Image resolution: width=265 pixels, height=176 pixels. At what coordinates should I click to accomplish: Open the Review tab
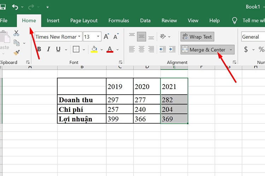pyautogui.click(x=169, y=20)
